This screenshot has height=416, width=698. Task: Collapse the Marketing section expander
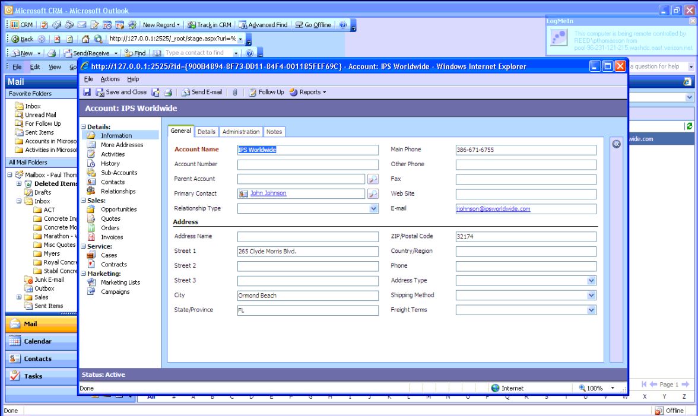click(83, 274)
